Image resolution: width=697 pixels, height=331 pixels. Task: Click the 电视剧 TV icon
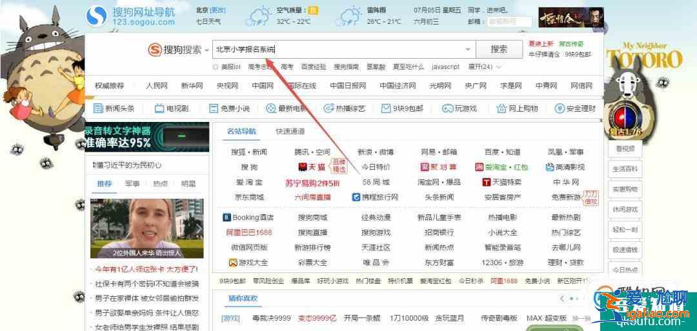(x=159, y=108)
